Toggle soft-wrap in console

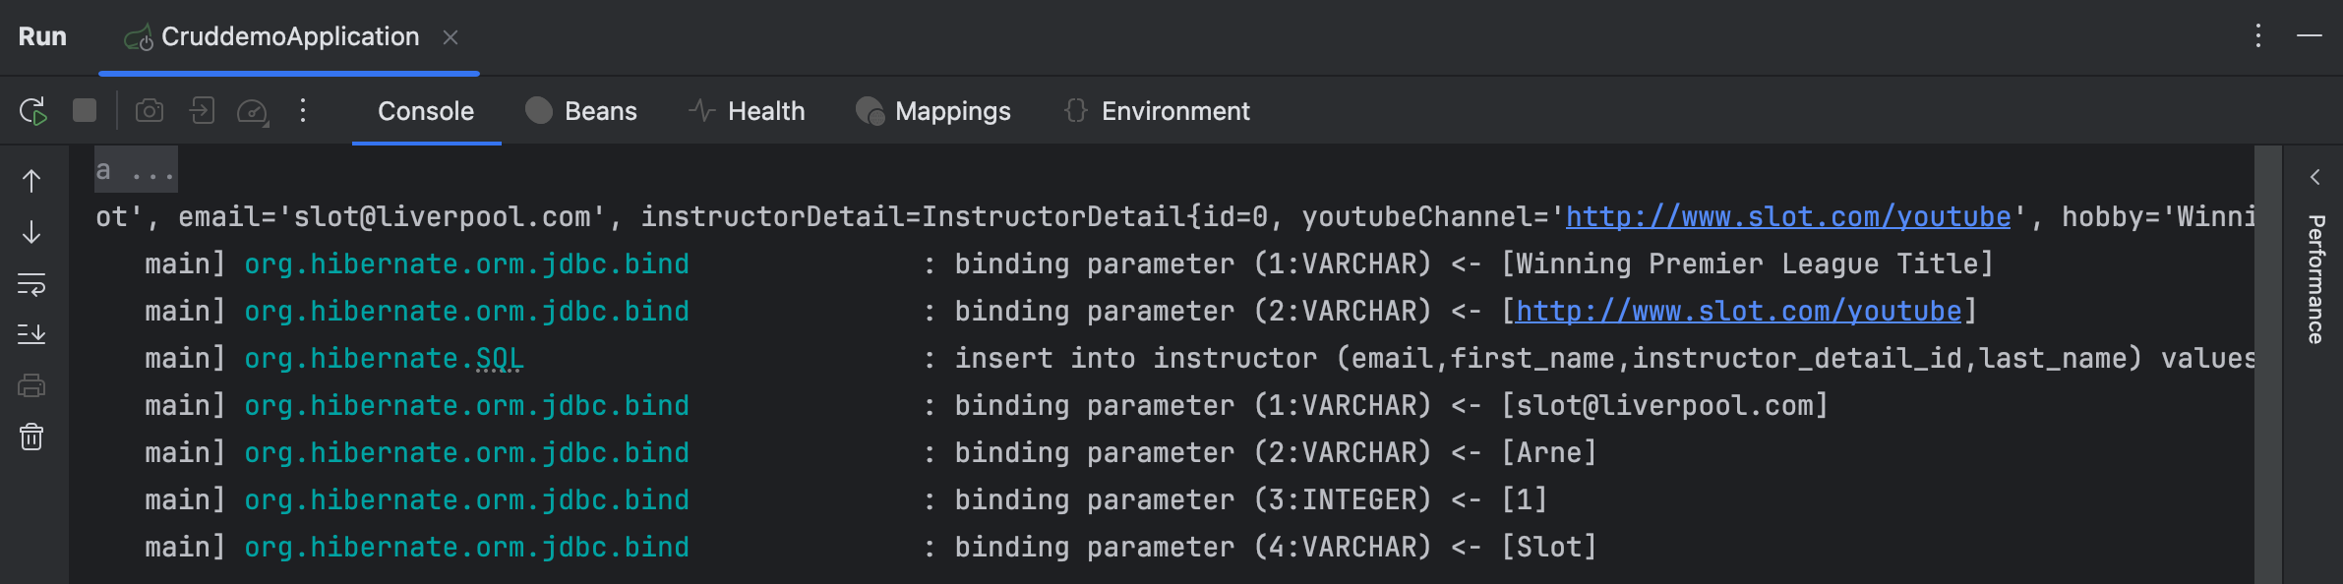(x=31, y=285)
